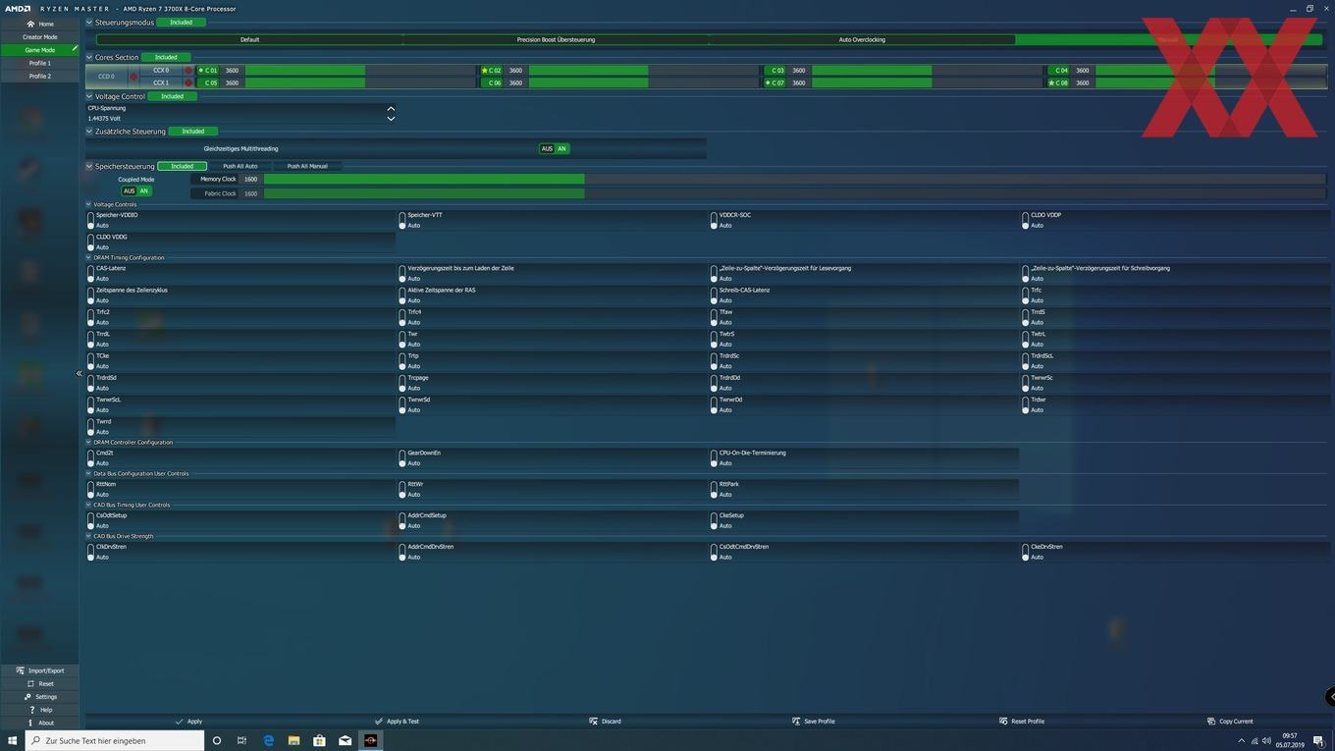
Task: Click Apply & Test at bottom bar
Action: (397, 722)
